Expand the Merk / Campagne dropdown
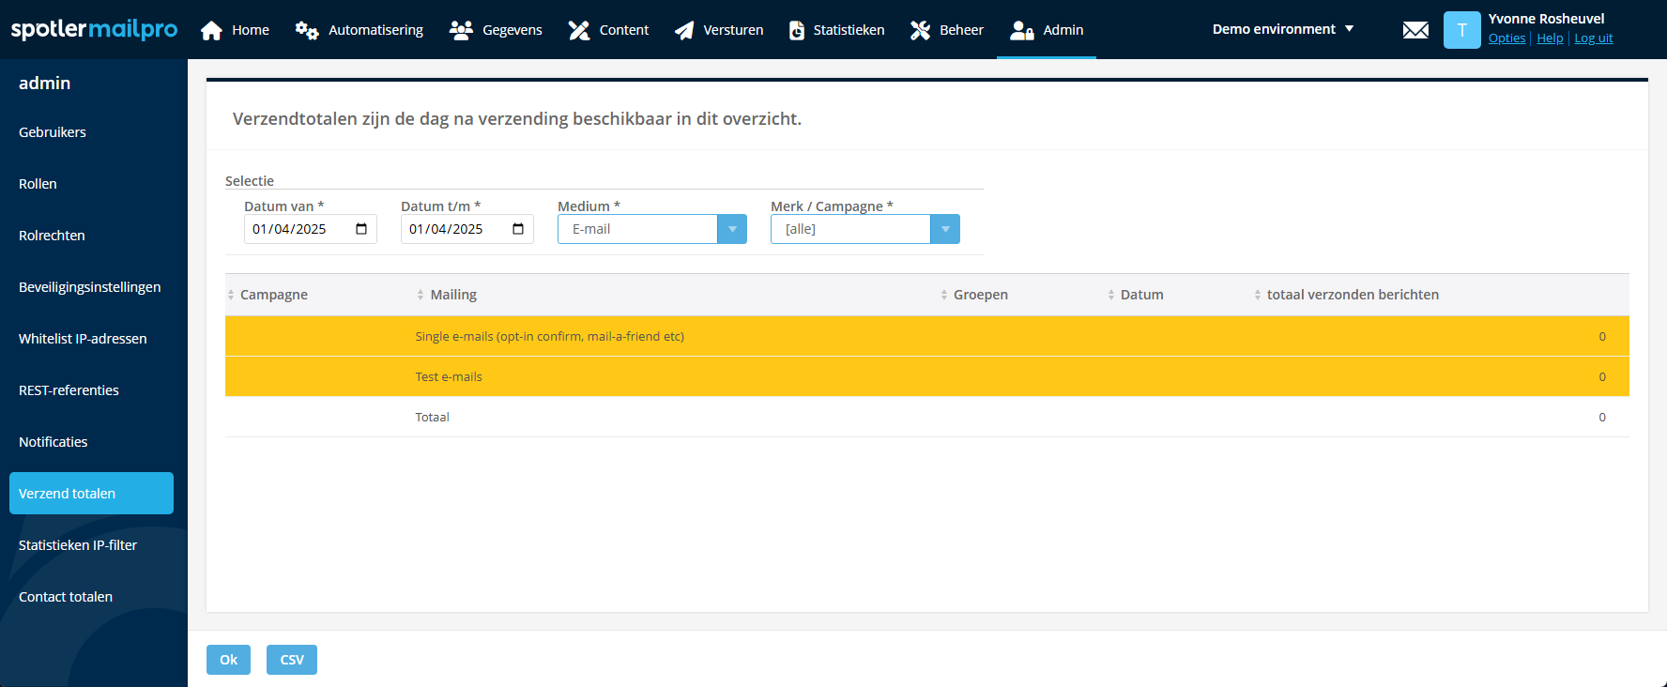The image size is (1667, 687). coord(945,229)
